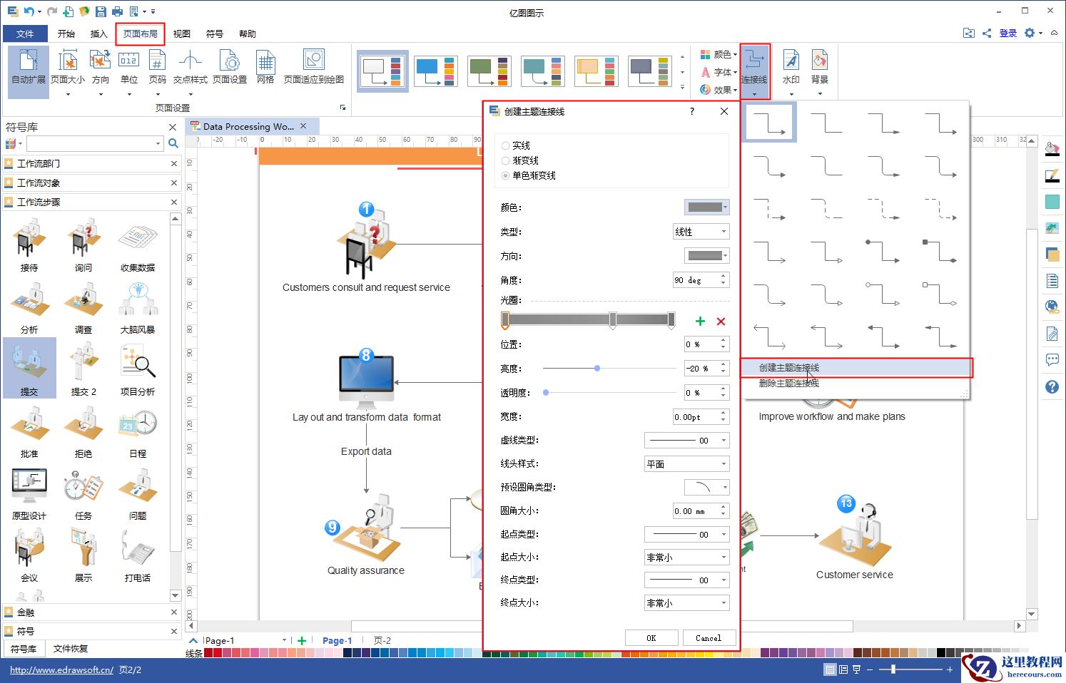Open the 背景 background tool
1066x683 pixels.
[x=820, y=71]
